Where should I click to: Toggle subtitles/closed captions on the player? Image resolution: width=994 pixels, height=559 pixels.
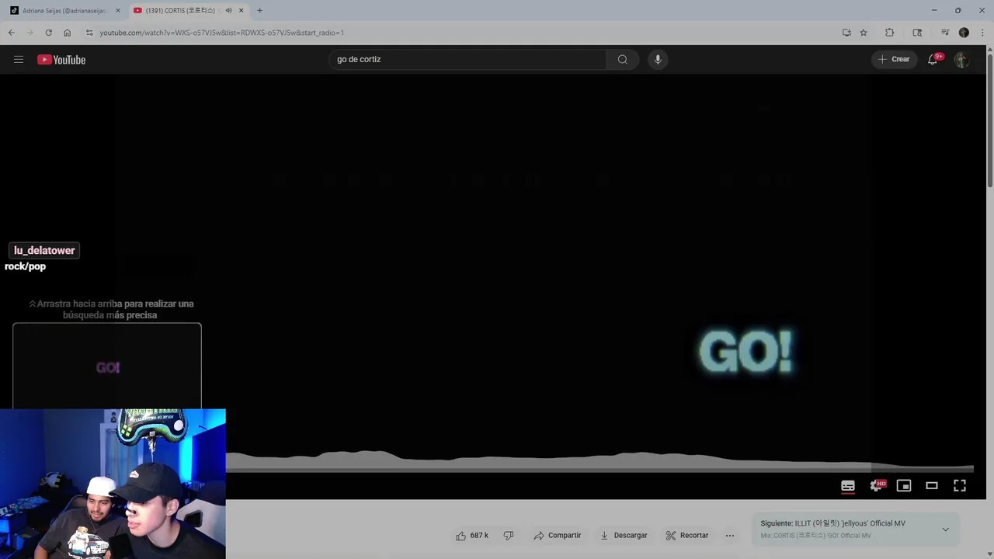[x=848, y=485]
